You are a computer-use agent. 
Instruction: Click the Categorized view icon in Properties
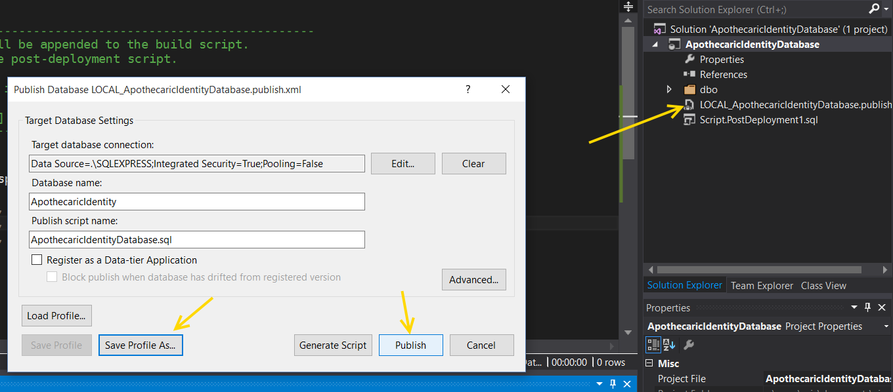653,345
